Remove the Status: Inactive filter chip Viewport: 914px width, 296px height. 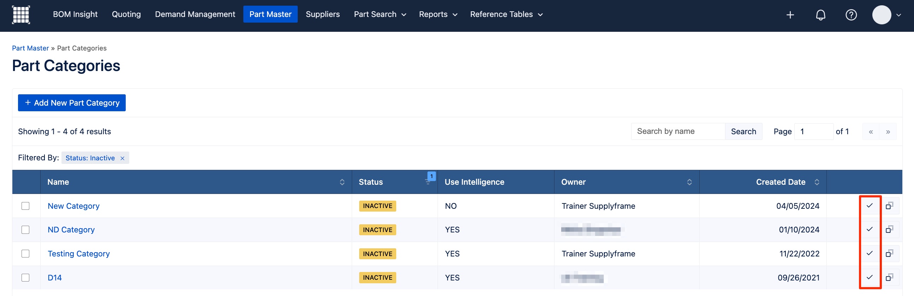tap(123, 158)
